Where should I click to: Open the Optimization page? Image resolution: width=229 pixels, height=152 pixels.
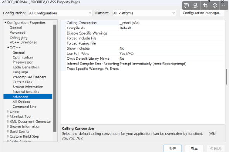pos(22,57)
